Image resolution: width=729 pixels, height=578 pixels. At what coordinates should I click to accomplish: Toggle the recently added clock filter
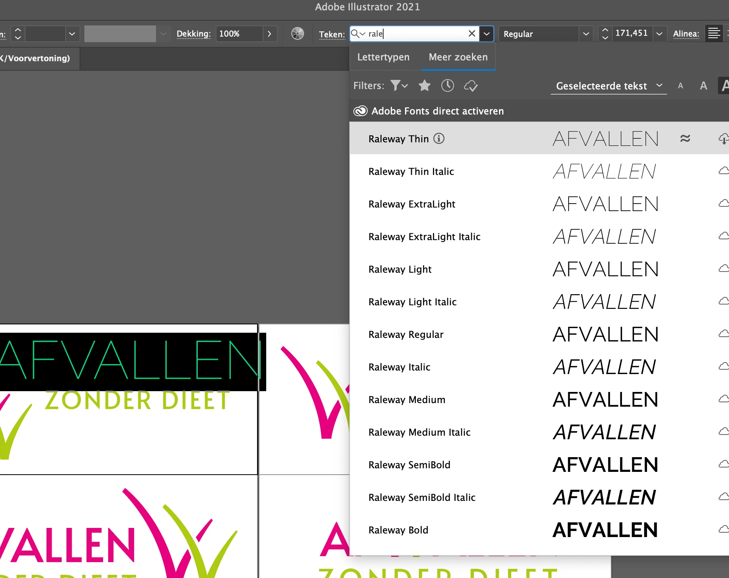[x=448, y=85]
